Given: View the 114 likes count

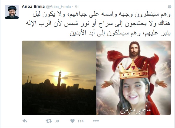Looking at the screenshot, I should point(80,121).
